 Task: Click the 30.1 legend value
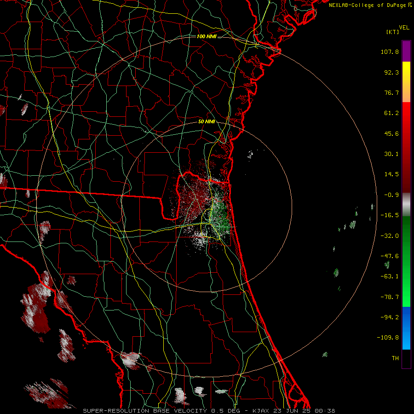pos(391,154)
